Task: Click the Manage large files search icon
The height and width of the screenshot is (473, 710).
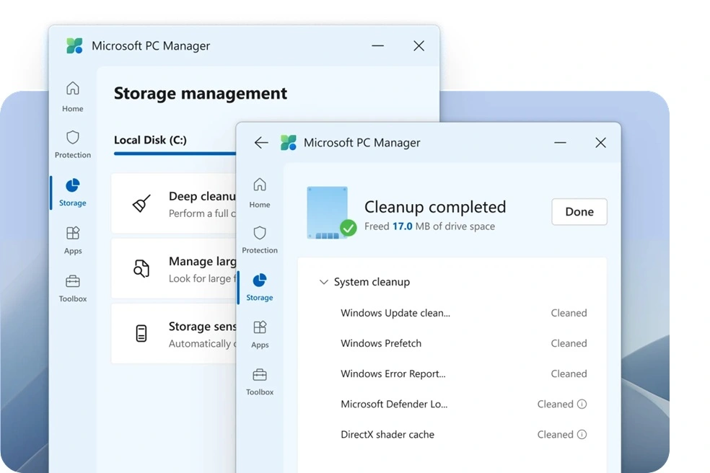Action: [x=141, y=268]
